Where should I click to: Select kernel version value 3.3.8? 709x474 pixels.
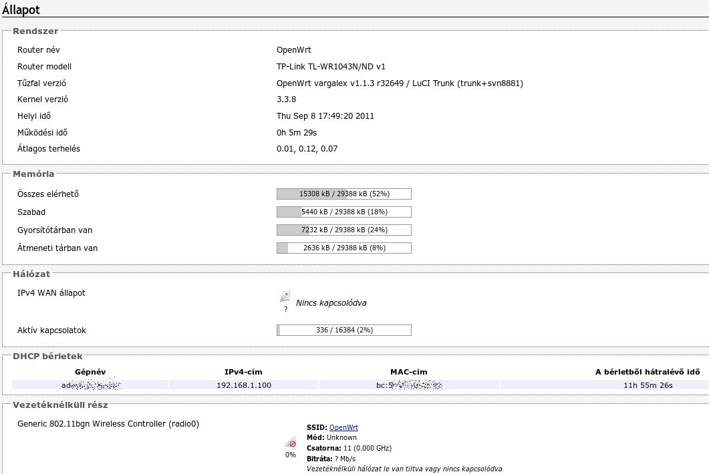point(286,99)
